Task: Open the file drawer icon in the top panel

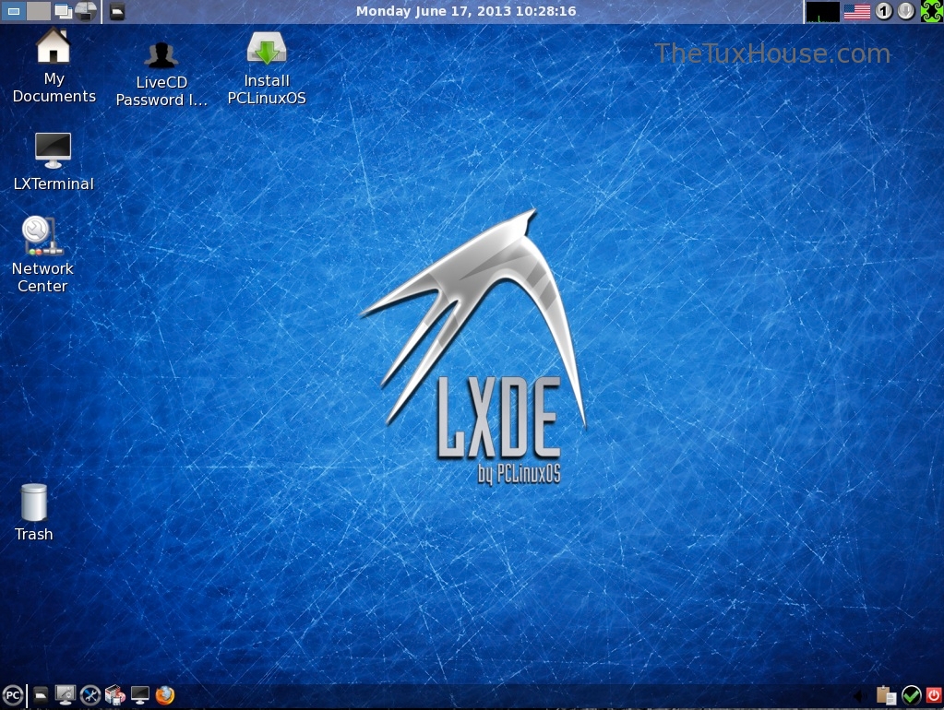Action: (117, 11)
